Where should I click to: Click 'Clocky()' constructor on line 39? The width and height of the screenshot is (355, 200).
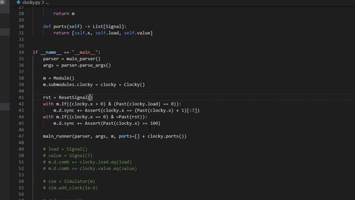pos(134,85)
